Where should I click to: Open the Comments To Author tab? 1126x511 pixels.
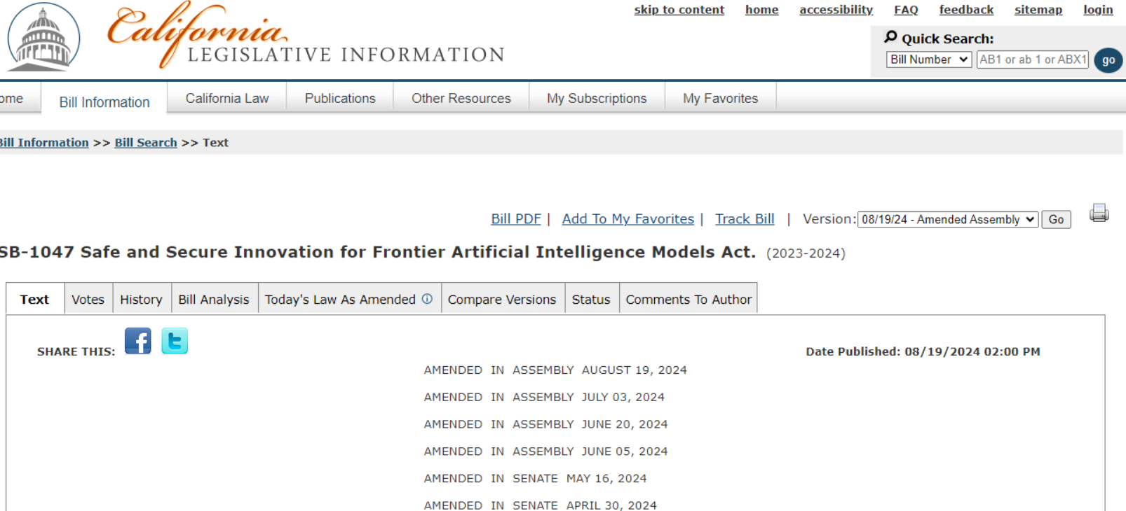click(x=689, y=300)
